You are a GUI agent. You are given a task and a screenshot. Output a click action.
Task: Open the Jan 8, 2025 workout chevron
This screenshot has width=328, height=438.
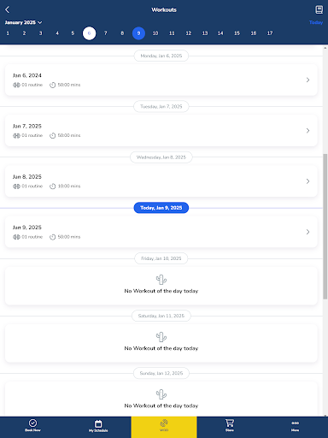tap(307, 181)
